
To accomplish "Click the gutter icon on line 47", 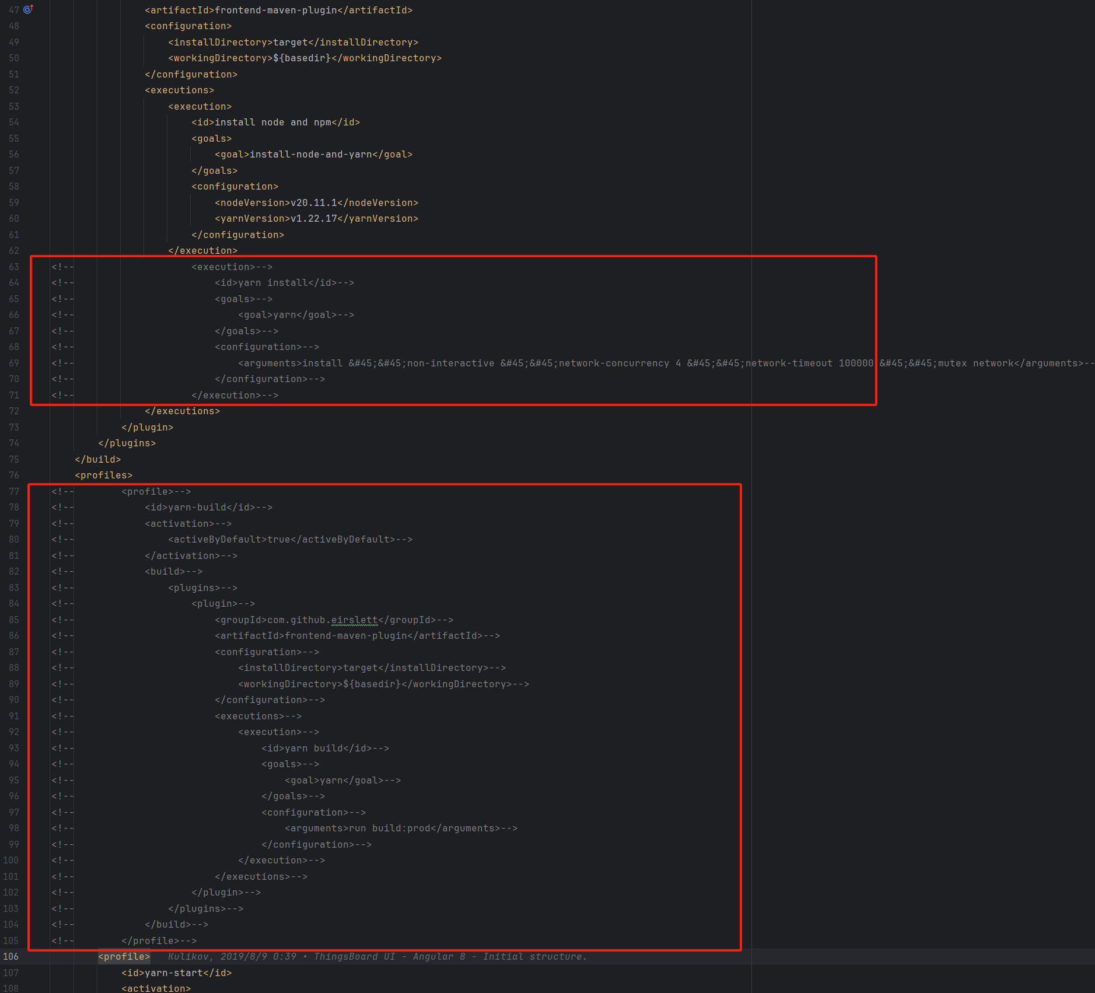I will pos(28,9).
